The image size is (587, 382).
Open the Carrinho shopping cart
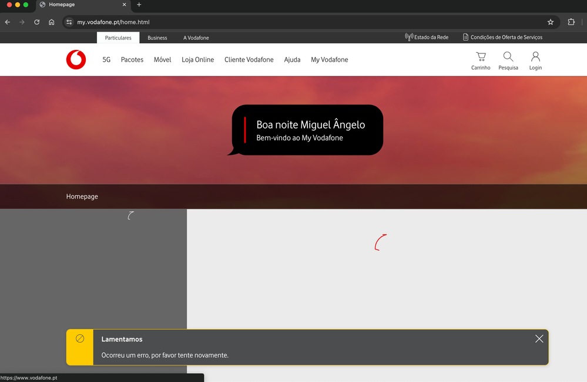click(x=481, y=59)
